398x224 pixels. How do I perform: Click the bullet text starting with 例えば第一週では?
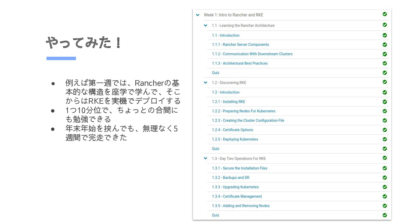tap(123, 92)
